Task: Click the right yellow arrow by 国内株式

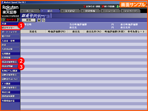Action: (4, 20)
